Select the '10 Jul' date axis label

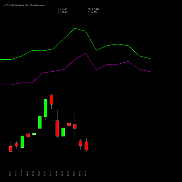point(68,173)
